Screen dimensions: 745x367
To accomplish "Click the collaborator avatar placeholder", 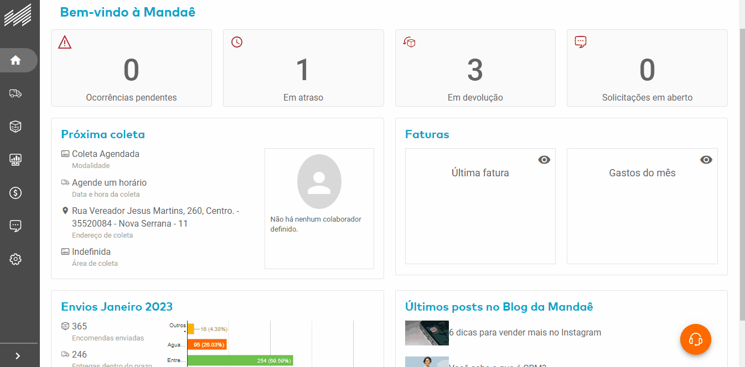I will 319,182.
